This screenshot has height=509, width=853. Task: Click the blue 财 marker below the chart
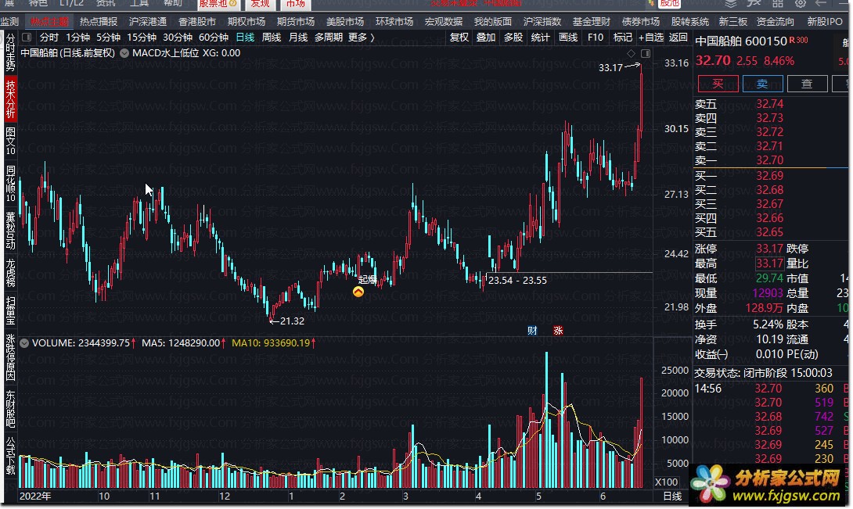(532, 331)
